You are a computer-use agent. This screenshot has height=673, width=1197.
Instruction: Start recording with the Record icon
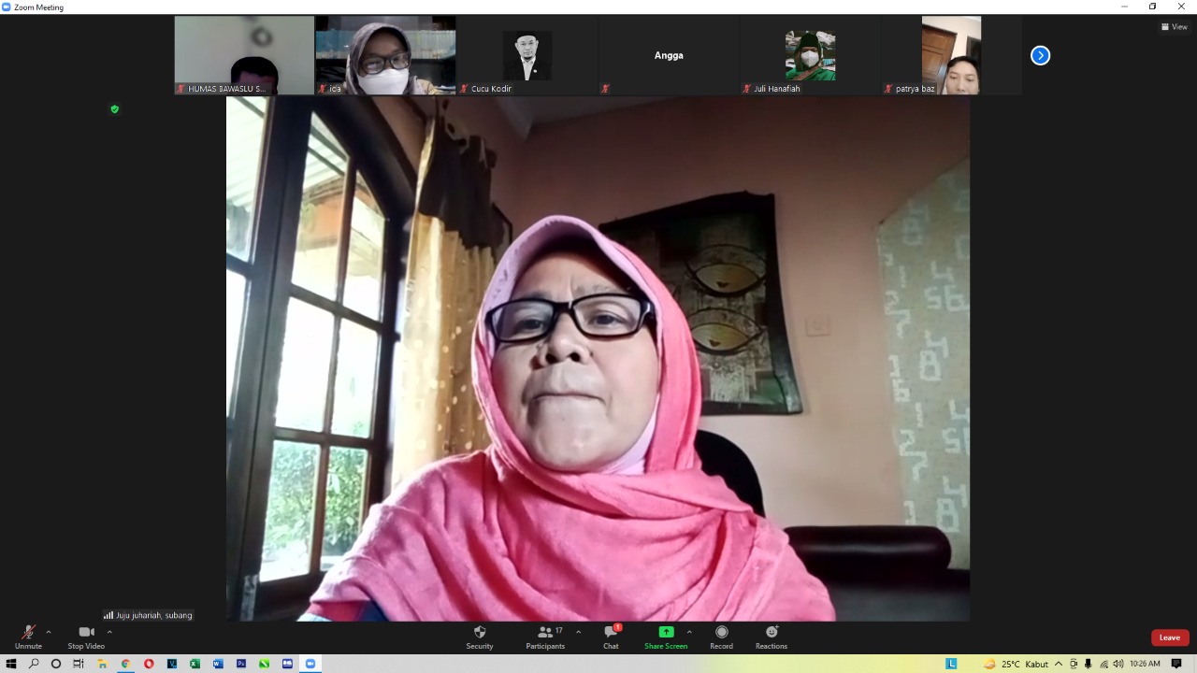721,633
